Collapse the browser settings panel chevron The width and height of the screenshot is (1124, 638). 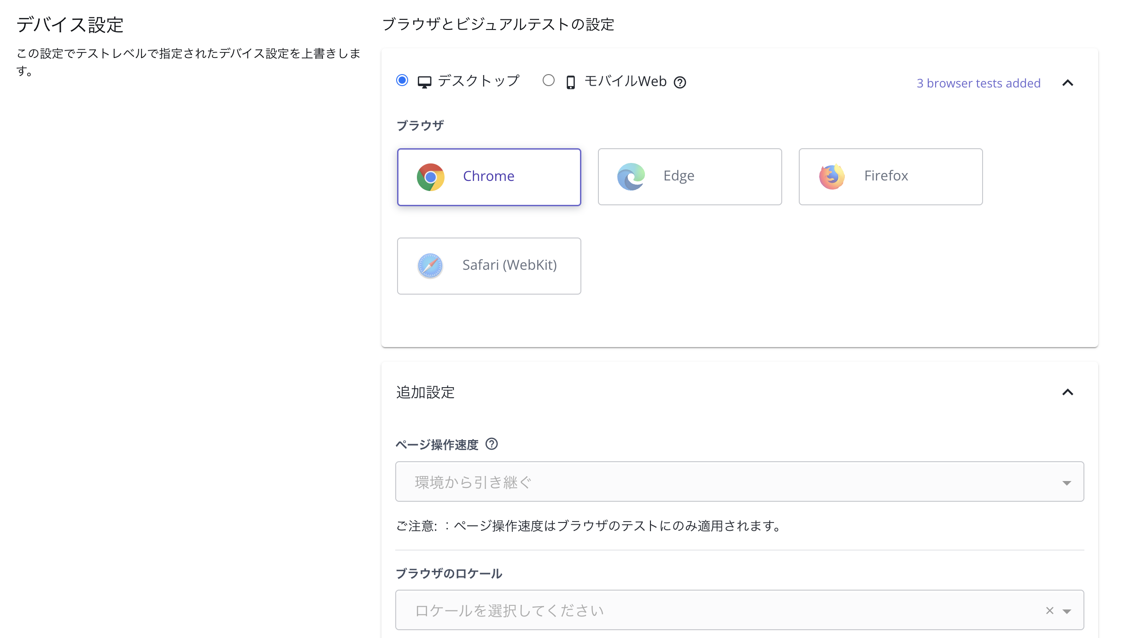1067,83
